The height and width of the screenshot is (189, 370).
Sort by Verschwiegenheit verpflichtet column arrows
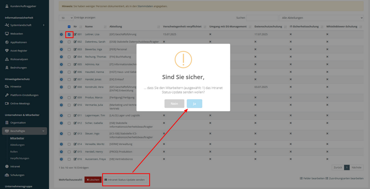point(205,27)
